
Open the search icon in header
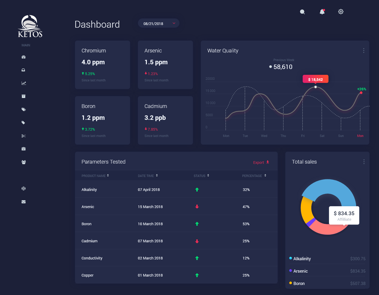302,12
